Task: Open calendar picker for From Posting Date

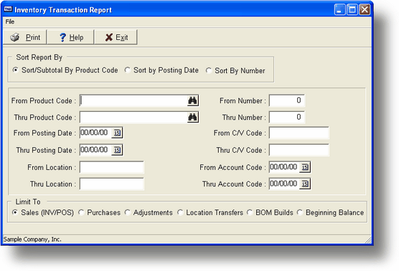Action: (x=117, y=133)
